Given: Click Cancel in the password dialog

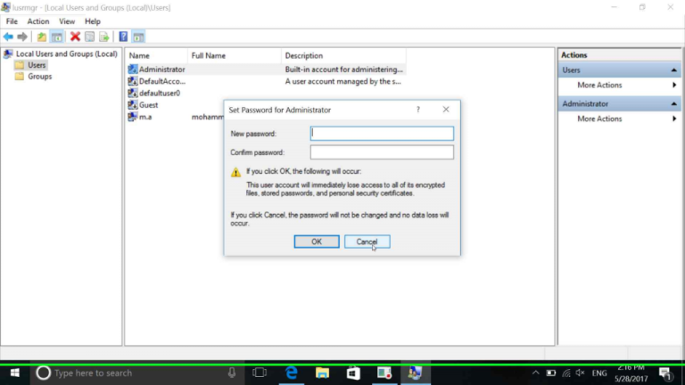Looking at the screenshot, I should coord(367,242).
